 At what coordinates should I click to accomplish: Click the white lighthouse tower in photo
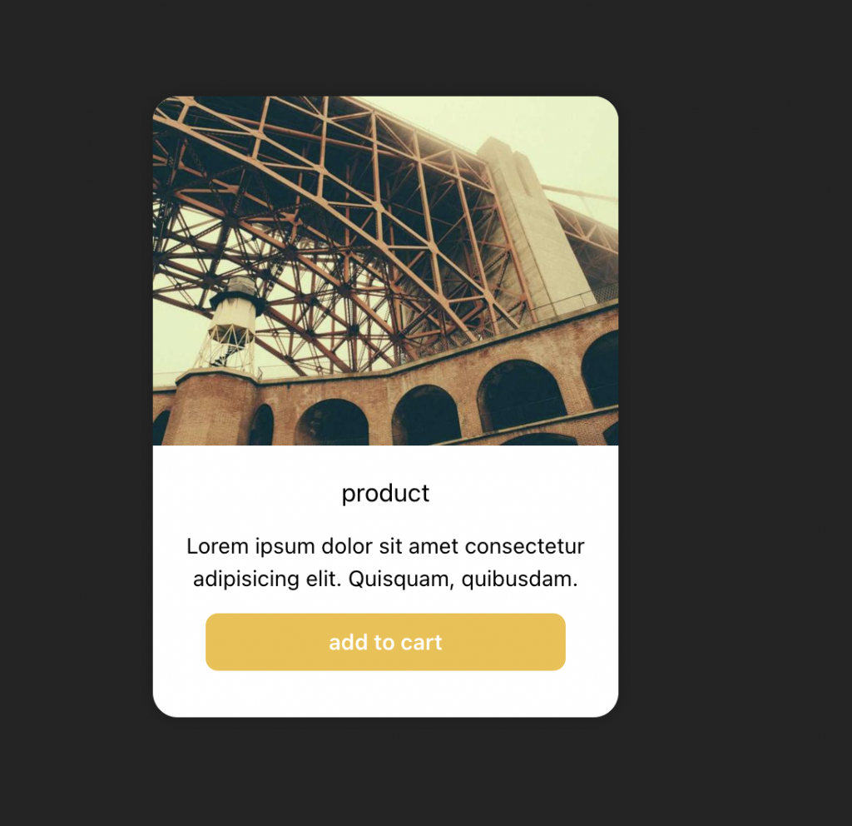(x=233, y=326)
